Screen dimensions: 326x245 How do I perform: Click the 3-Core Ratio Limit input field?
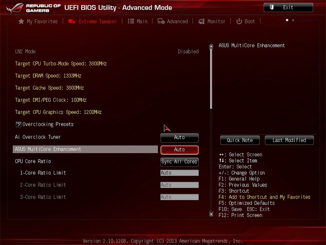(x=179, y=197)
